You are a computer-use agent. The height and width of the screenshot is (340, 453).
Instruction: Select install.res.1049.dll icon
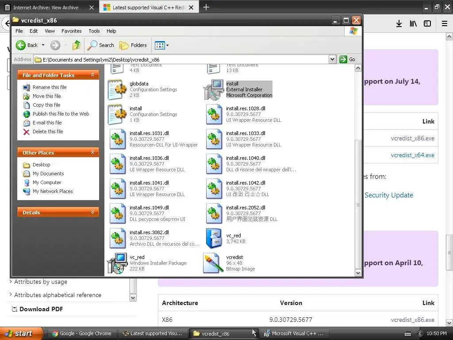[x=117, y=214]
